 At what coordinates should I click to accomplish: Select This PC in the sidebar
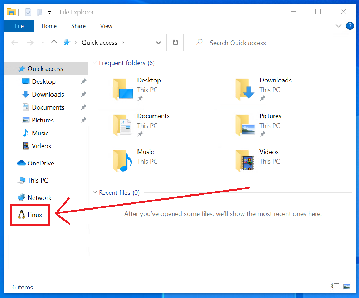[x=37, y=180]
